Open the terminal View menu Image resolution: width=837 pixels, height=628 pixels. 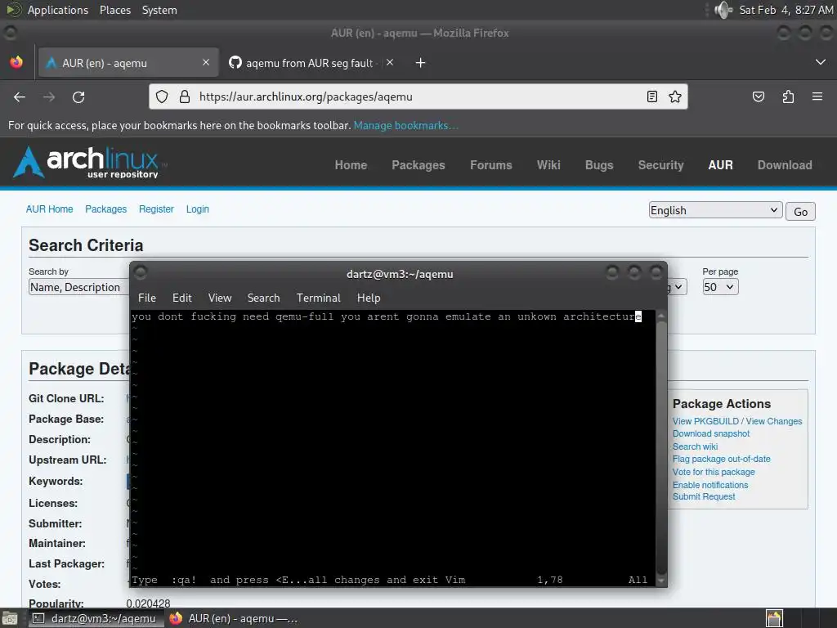220,298
